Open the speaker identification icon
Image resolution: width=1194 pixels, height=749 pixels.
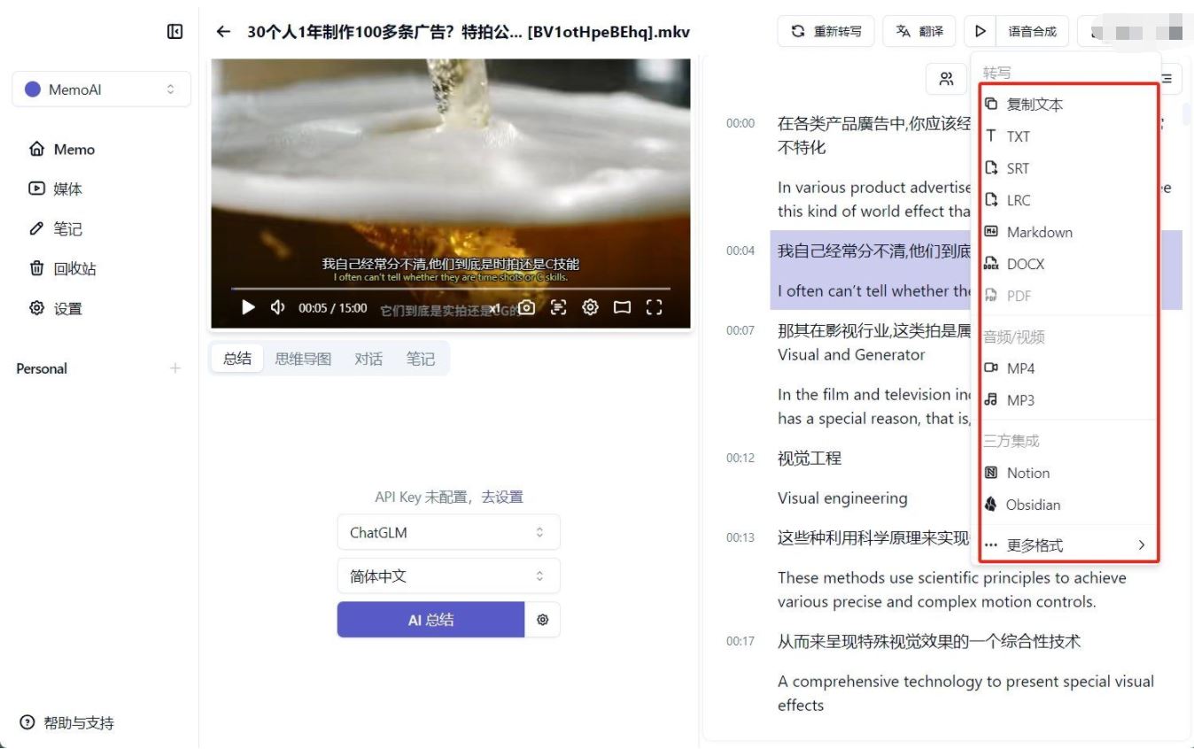[947, 79]
